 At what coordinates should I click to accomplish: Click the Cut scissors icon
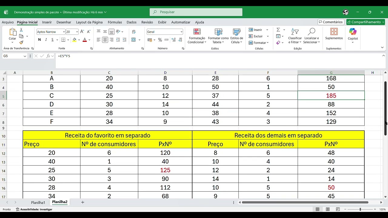(x=21, y=30)
